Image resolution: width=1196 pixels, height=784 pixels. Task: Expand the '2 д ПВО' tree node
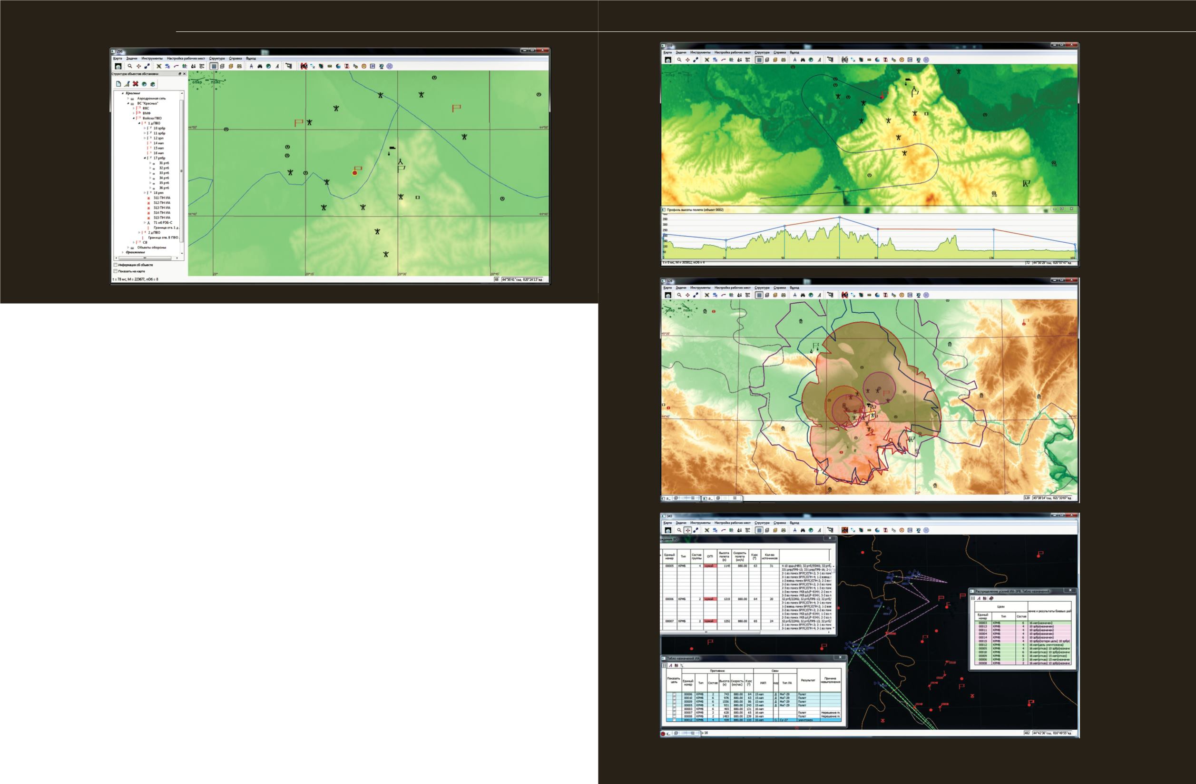click(139, 232)
